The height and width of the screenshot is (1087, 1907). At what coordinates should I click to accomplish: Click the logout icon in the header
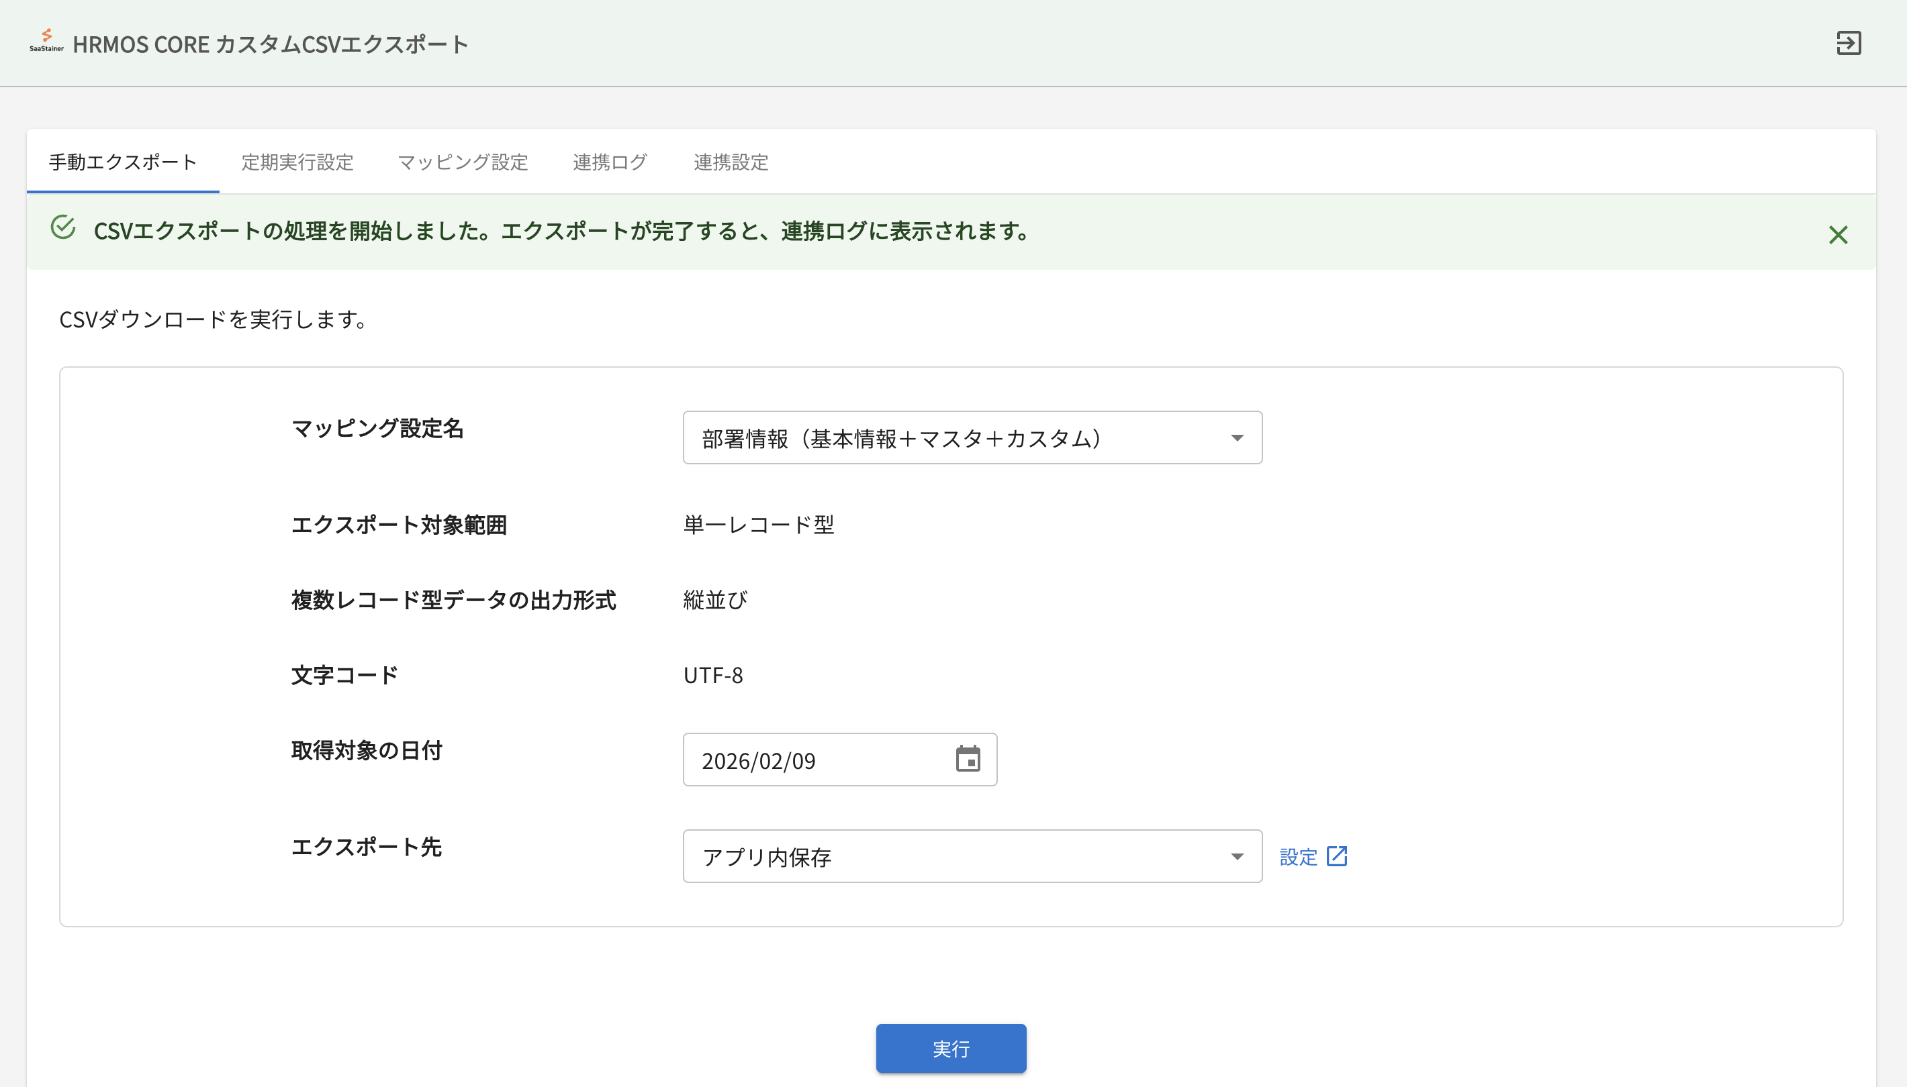1848,44
